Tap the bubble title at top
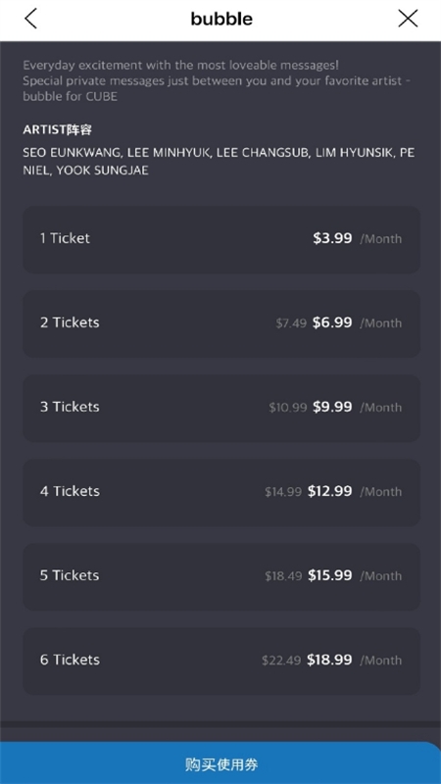The width and height of the screenshot is (441, 784). point(221,19)
